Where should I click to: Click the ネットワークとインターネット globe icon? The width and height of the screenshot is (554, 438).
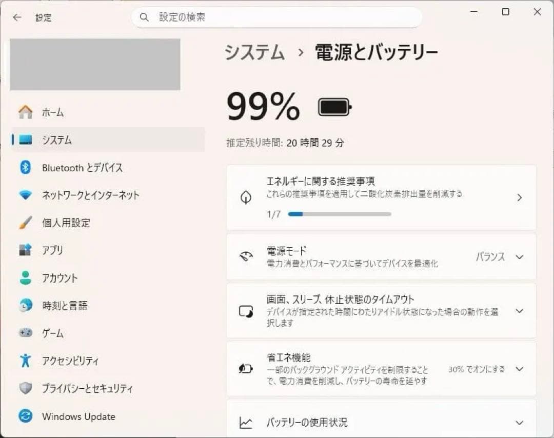(25, 195)
